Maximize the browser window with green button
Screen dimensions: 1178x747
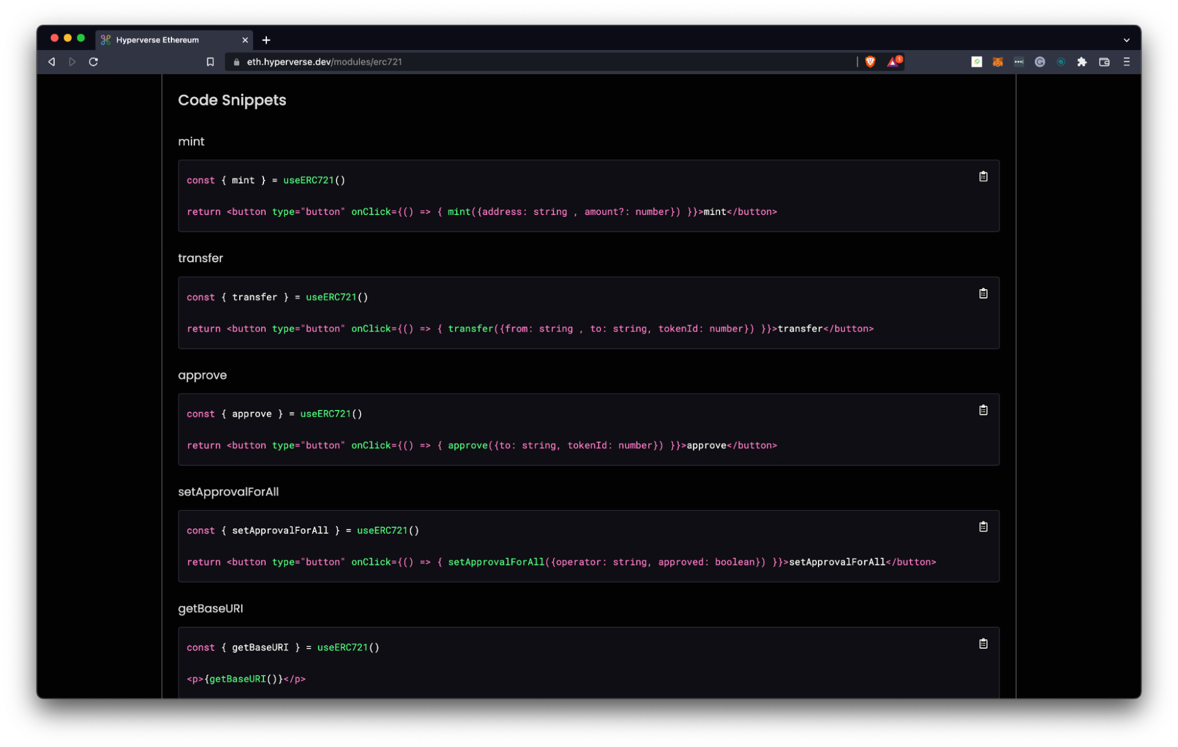pos(81,38)
